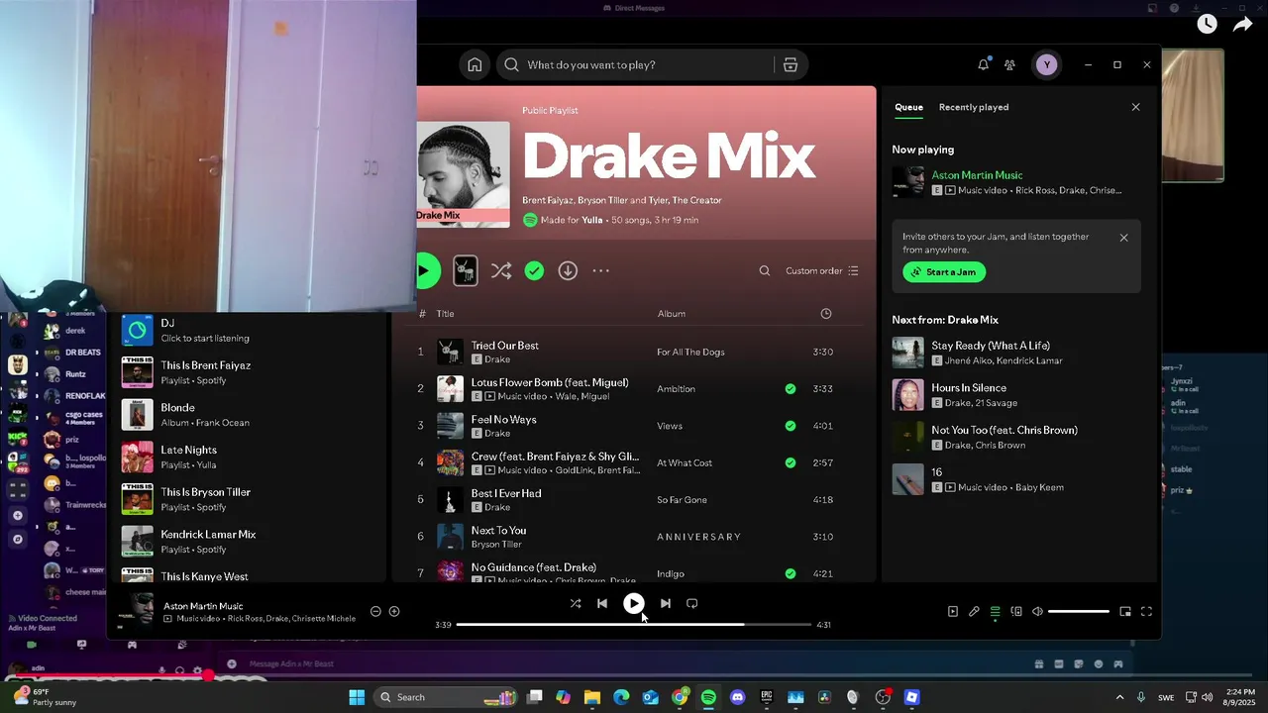Open Spotify from the Windows taskbar
The image size is (1268, 713).
708,697
